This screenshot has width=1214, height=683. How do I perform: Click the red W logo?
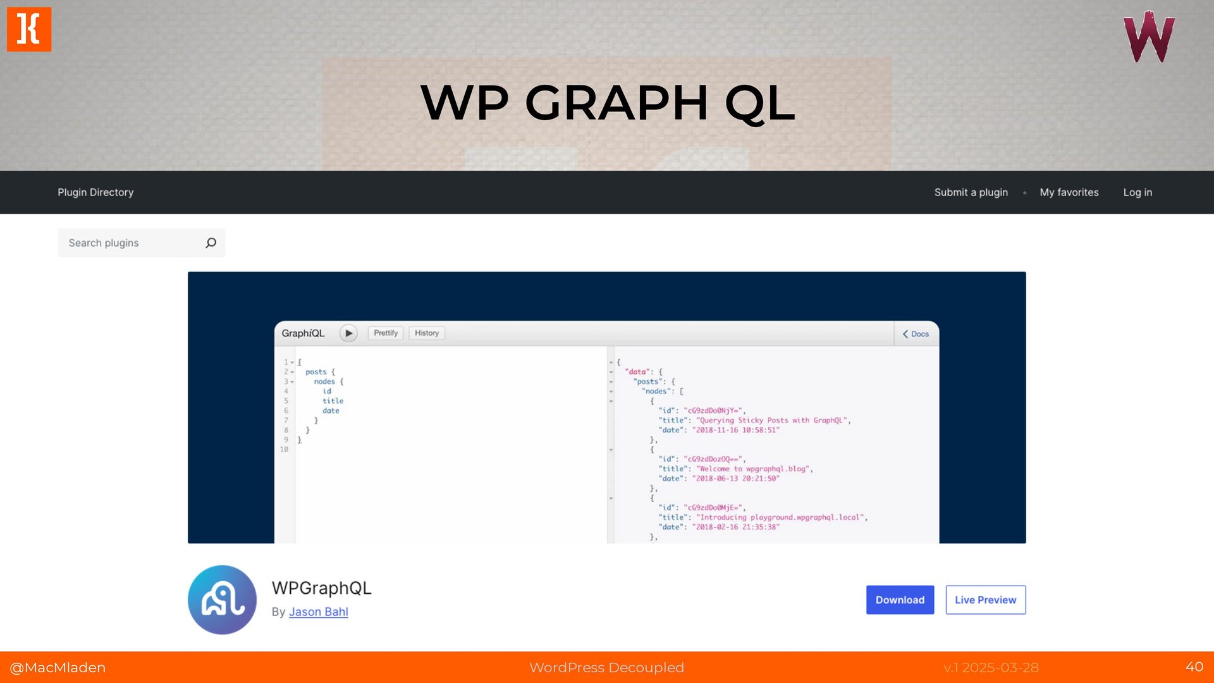(x=1149, y=36)
